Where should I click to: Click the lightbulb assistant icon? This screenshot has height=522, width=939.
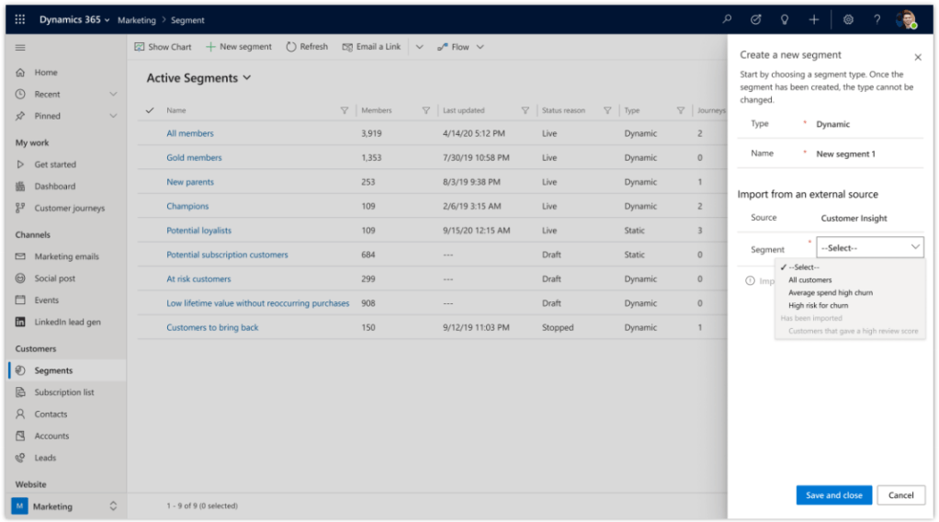pos(784,19)
